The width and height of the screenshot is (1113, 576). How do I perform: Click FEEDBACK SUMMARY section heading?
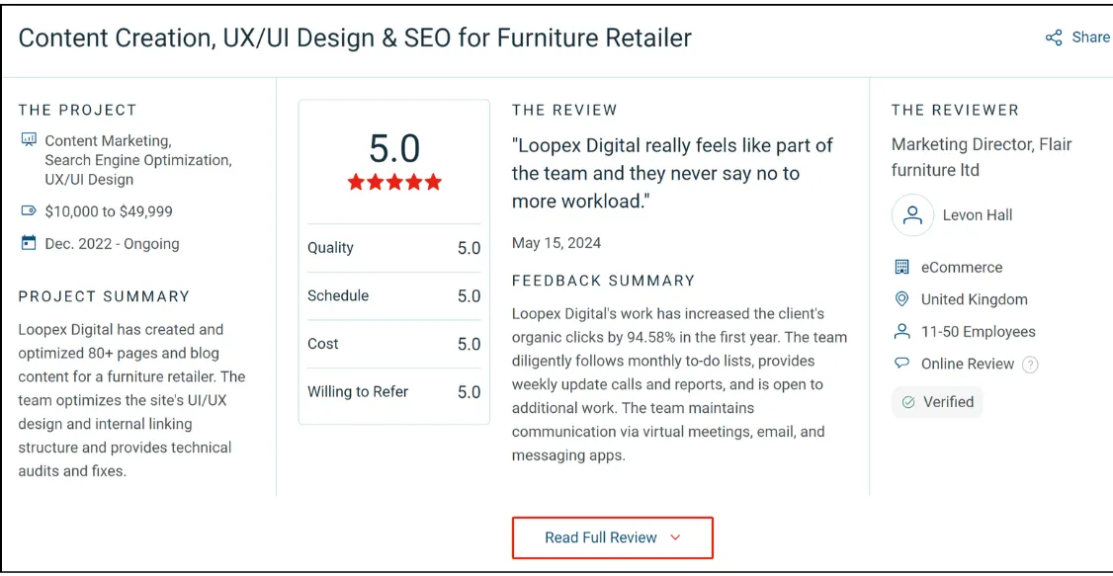coord(603,281)
